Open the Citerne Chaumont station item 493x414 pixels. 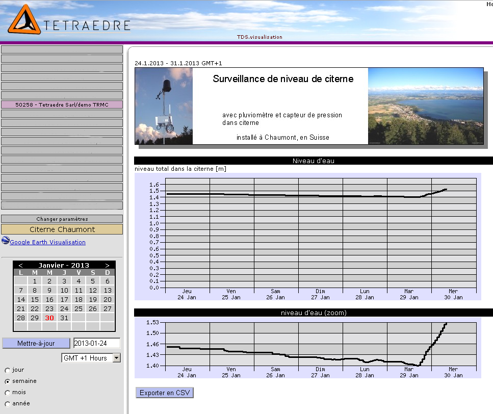click(x=62, y=229)
